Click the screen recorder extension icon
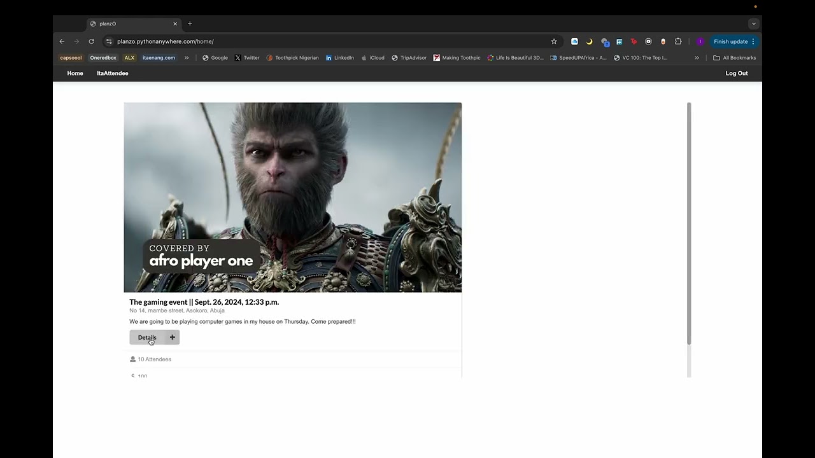 [648, 41]
